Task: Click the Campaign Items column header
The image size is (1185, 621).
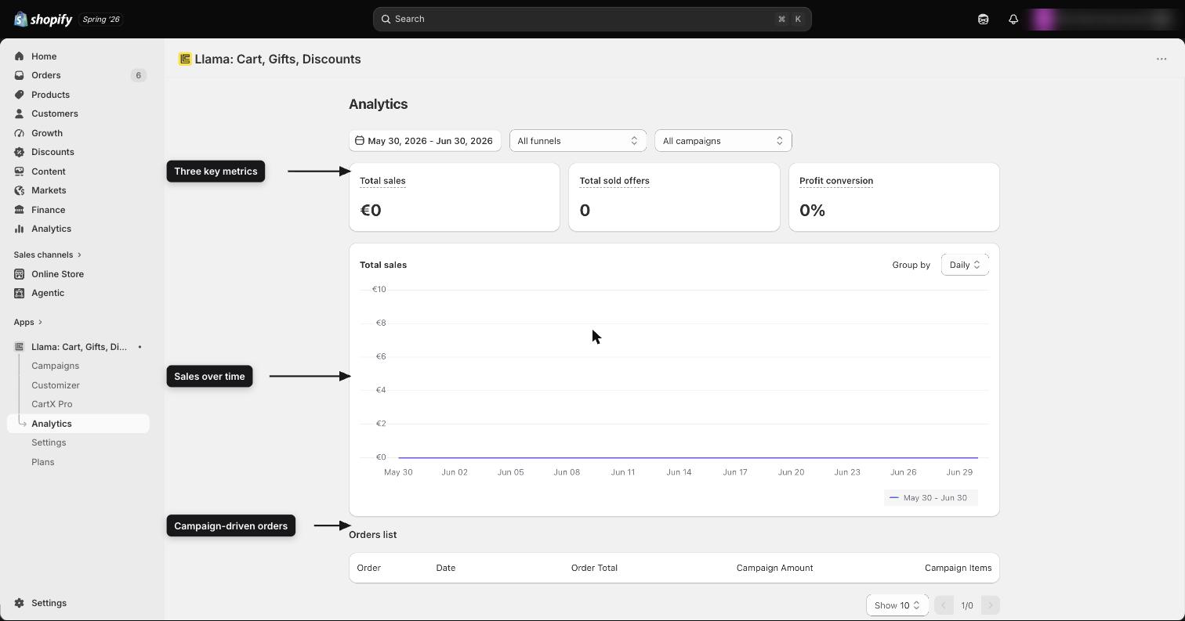Action: point(958,568)
